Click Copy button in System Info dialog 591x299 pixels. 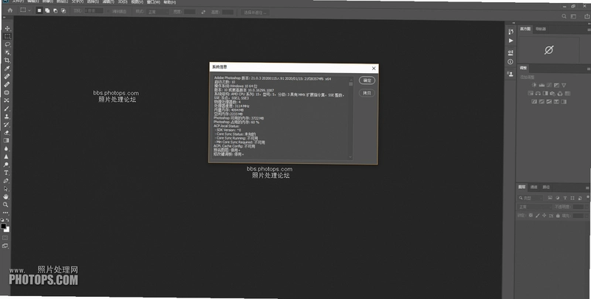[366, 92]
